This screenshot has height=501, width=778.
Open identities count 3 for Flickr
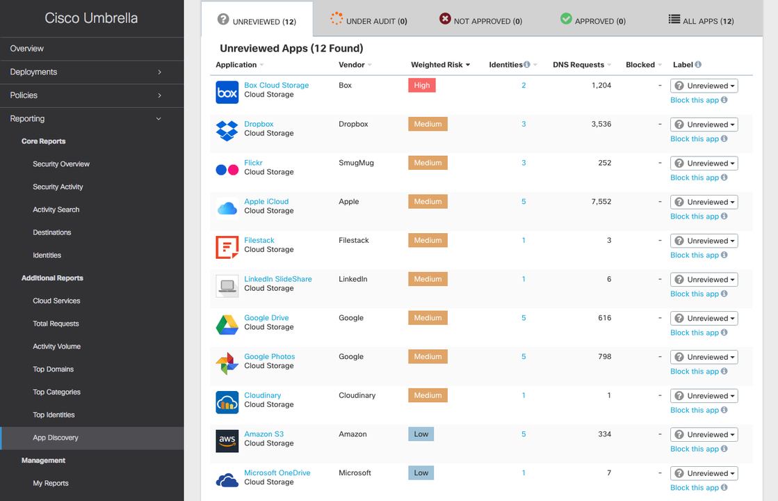coord(524,162)
